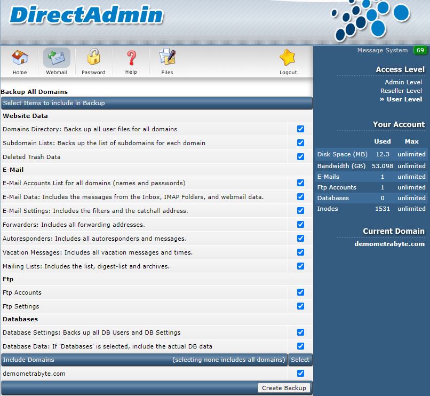Disable the E-Mail Data backup checkbox
This screenshot has width=430, height=396.
(300, 197)
